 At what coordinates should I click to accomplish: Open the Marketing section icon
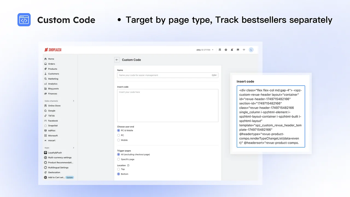pyautogui.click(x=46, y=79)
